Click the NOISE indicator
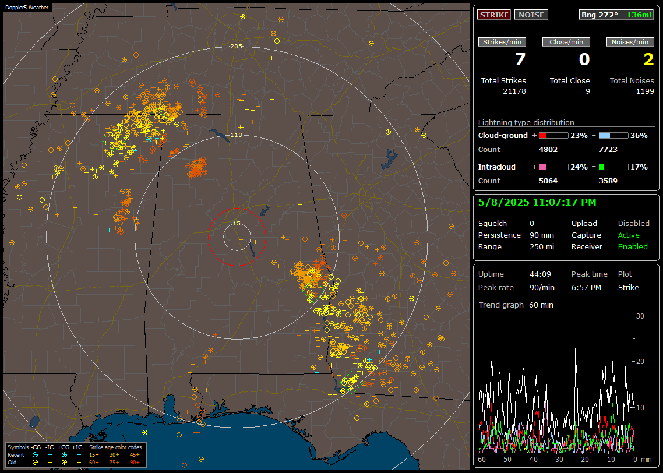 pos(531,15)
